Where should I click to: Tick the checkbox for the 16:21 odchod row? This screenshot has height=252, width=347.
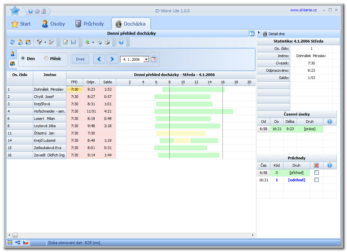tap(316, 180)
